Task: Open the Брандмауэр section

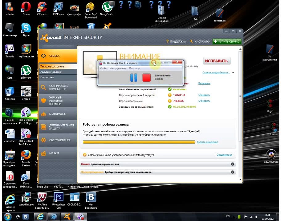Action: (58, 114)
